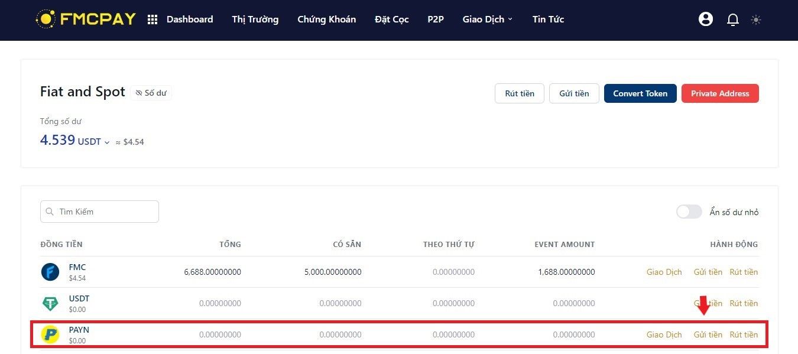Click FMC event amount 1,688.00000000
The width and height of the screenshot is (798, 354).
(566, 272)
